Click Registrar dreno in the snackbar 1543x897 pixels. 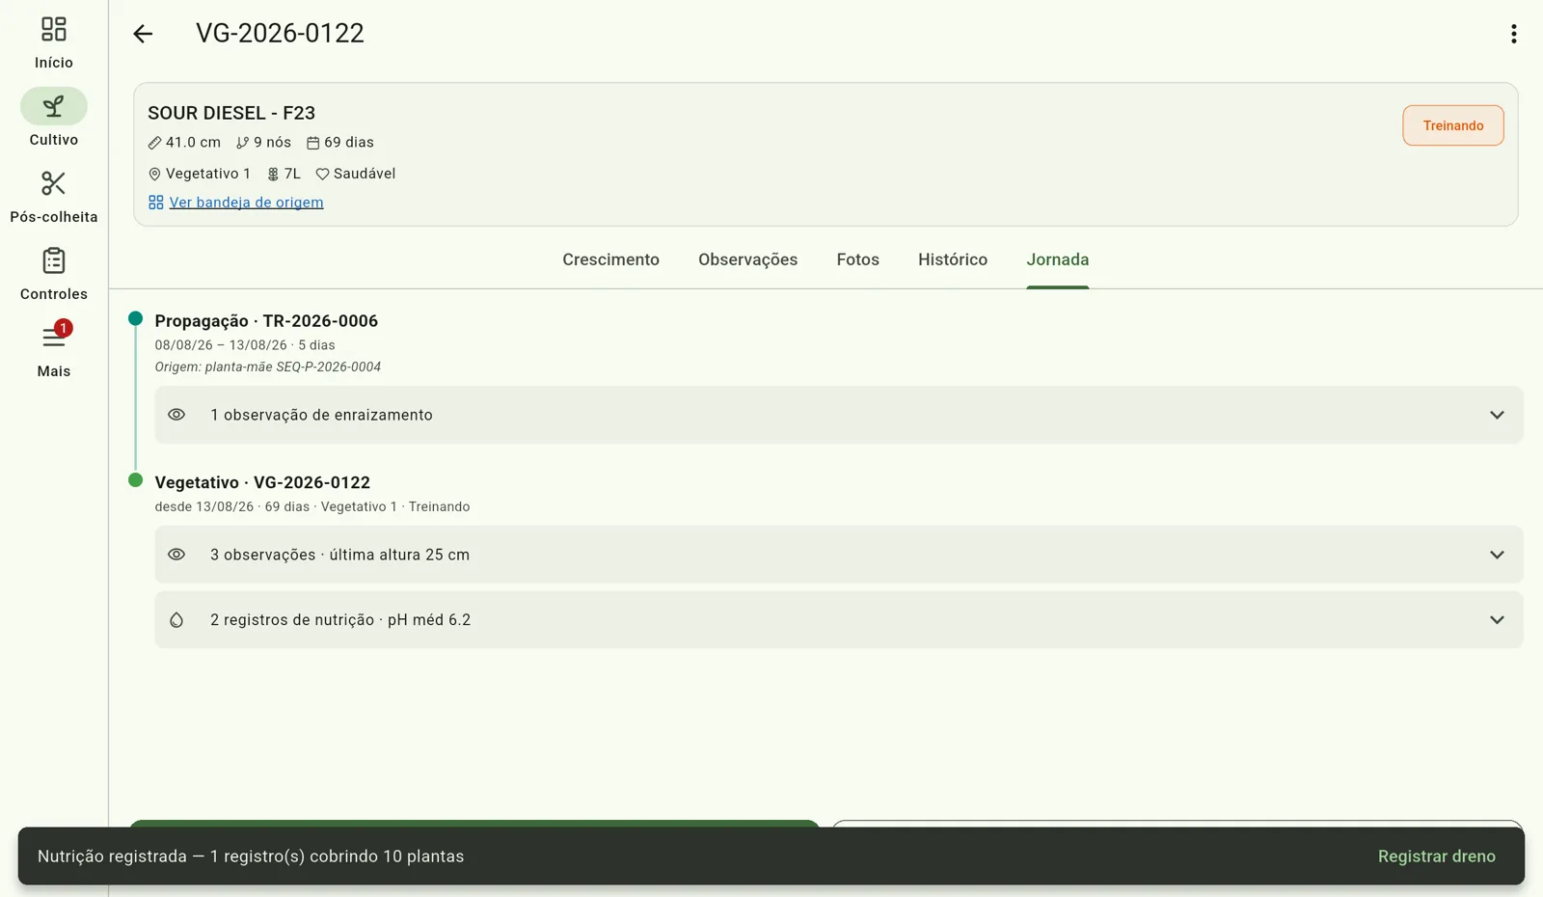coord(1436,856)
